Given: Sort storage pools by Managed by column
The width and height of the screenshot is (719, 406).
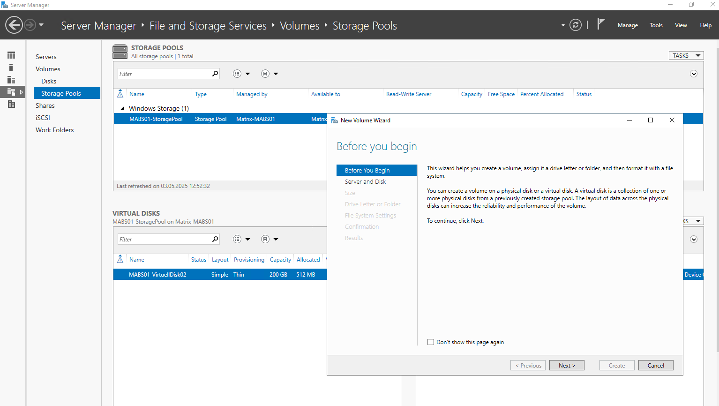Looking at the screenshot, I should click(x=252, y=94).
